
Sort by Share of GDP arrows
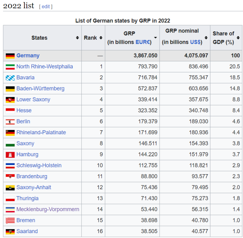click(238, 38)
